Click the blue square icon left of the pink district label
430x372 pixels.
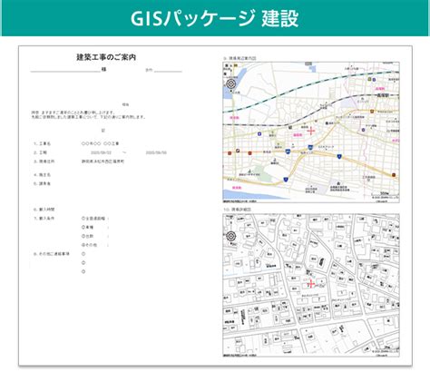(259, 133)
